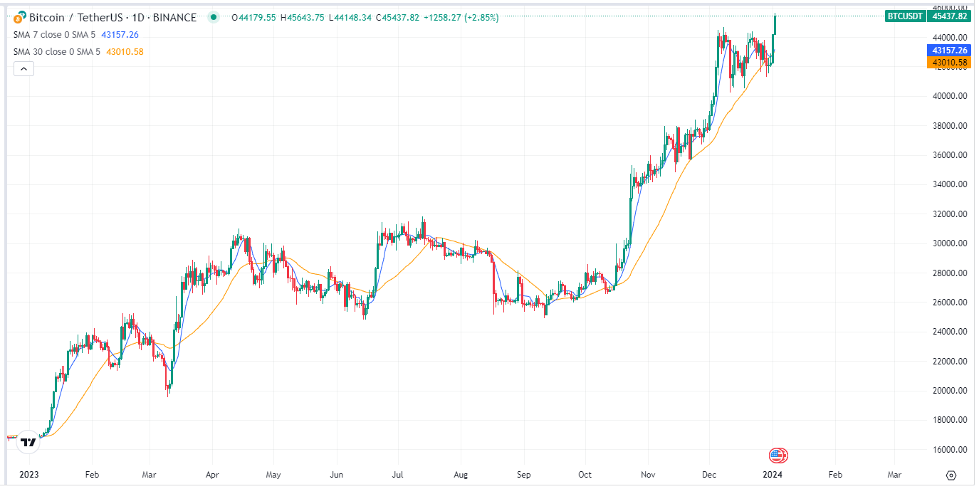Click the green market status dot

coord(213,17)
